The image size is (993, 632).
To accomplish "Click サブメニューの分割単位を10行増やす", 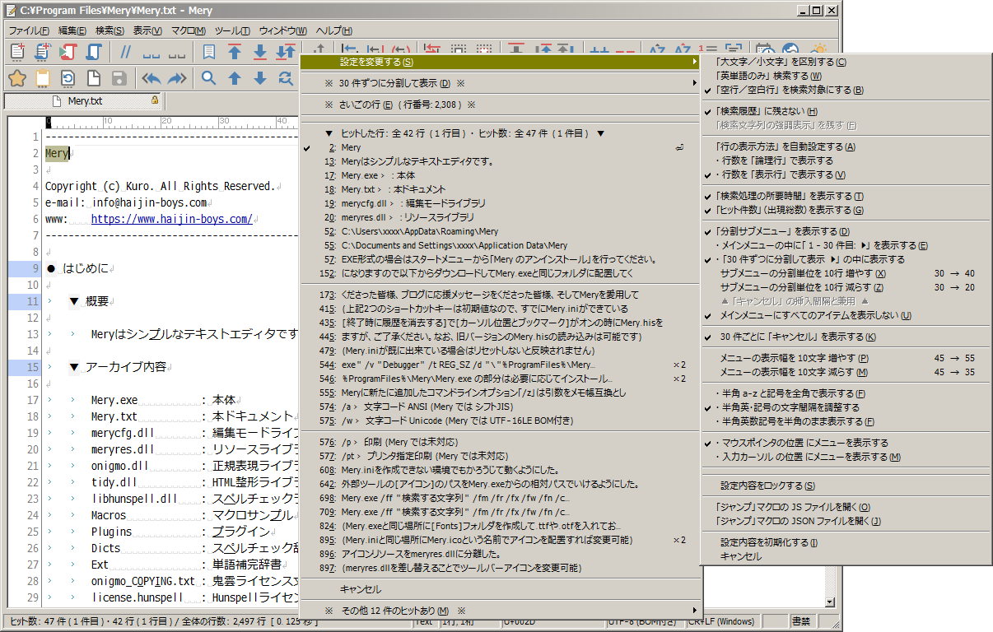I will click(846, 273).
